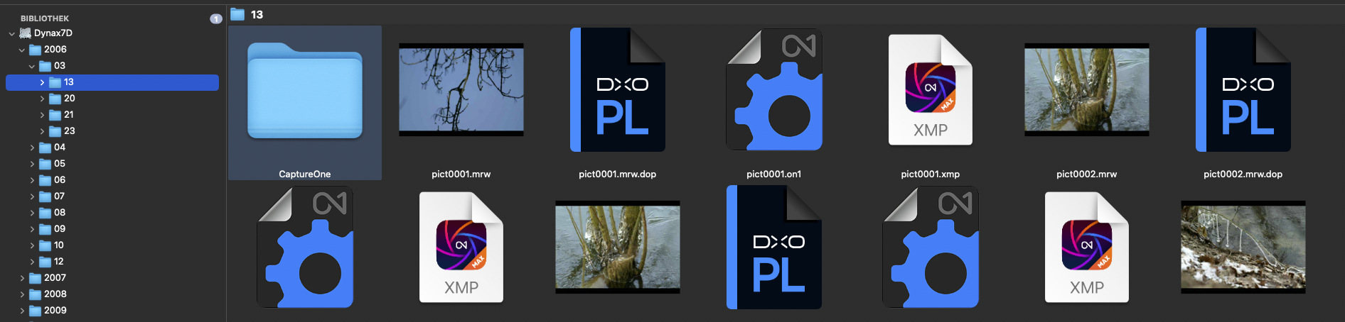Viewport: 1345px width, 322px height.
Task: Select folder 21 under month 03
Action: click(112, 115)
